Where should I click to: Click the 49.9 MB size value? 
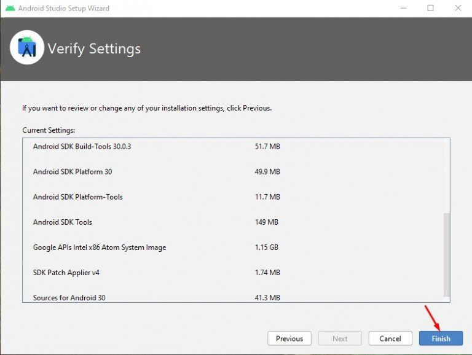(267, 172)
